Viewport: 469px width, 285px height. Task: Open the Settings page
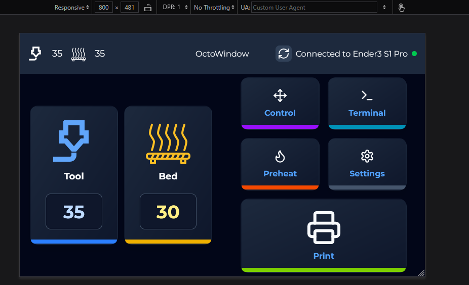[367, 164]
